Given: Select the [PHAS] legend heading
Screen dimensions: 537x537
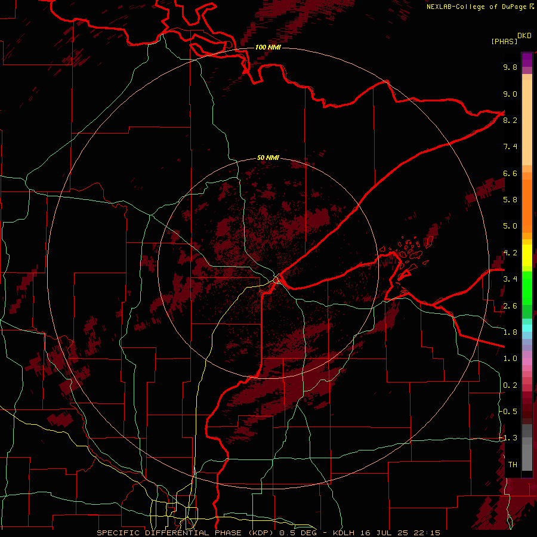Looking at the screenshot, I should tap(504, 41).
